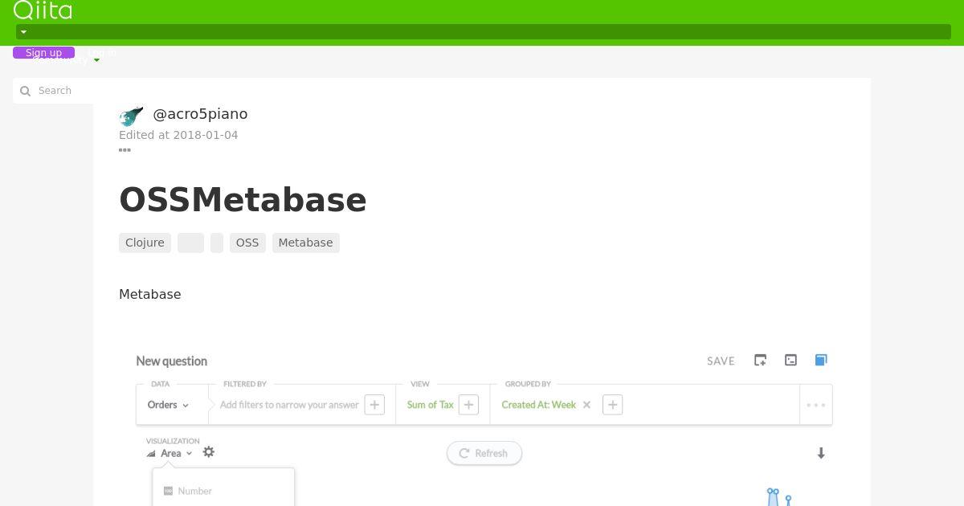Click the Qiita logo in the header

pyautogui.click(x=43, y=10)
